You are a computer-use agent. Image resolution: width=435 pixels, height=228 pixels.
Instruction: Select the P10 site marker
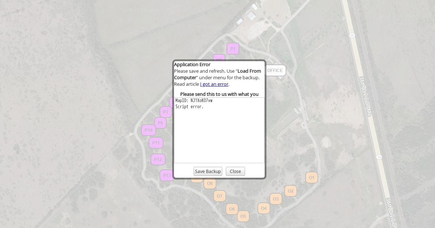point(149,130)
